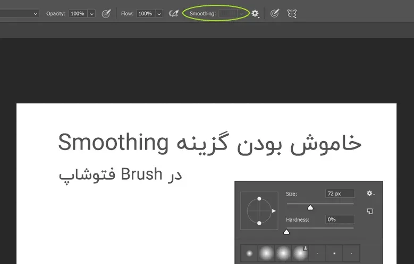Viewport: 414px width, 264px height.
Task: Click the disabled Smoothing value field
Action: coord(229,14)
